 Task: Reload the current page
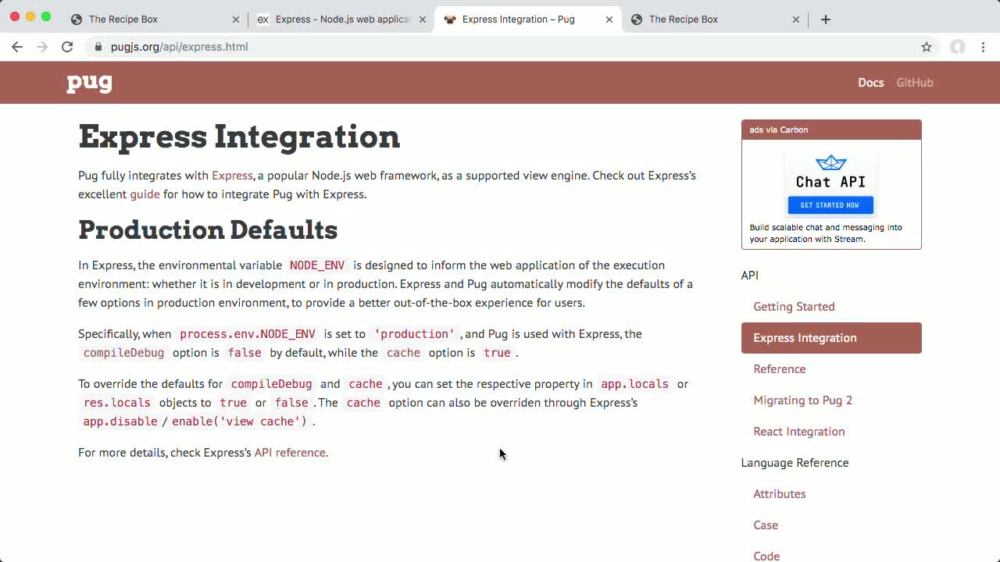(67, 47)
